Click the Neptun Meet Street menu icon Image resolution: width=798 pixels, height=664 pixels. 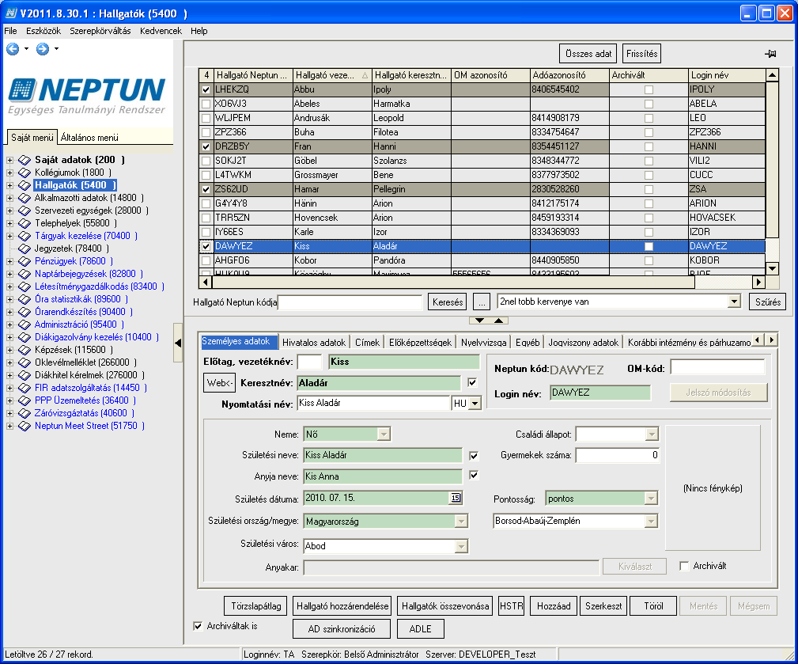(25, 426)
